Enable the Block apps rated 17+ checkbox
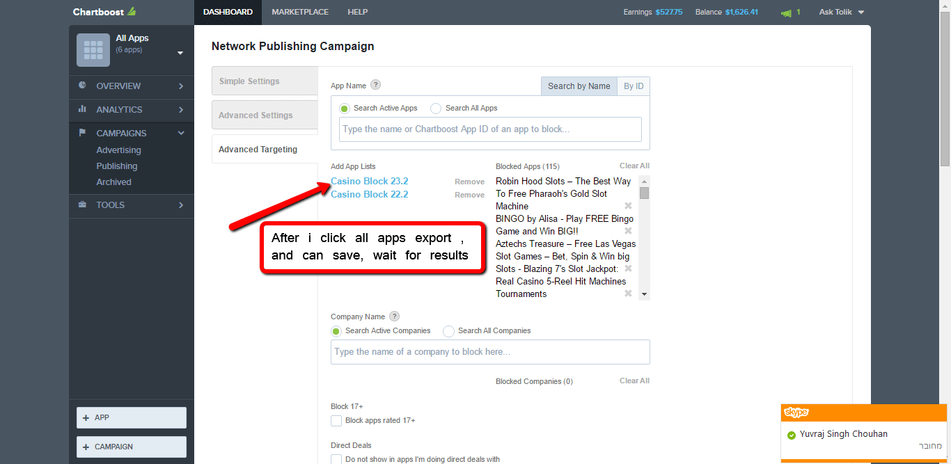The image size is (951, 464). pyautogui.click(x=336, y=420)
